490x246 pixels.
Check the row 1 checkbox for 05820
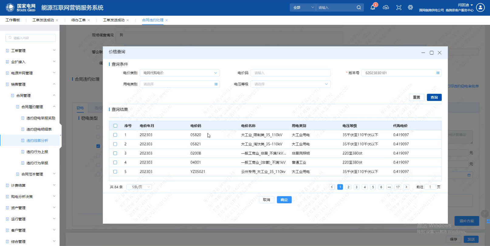point(115,135)
